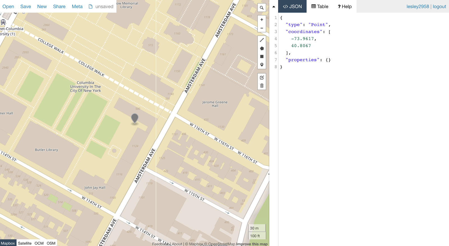Image resolution: width=449 pixels, height=246 pixels.
Task: Open the Save menu
Action: [26, 6]
